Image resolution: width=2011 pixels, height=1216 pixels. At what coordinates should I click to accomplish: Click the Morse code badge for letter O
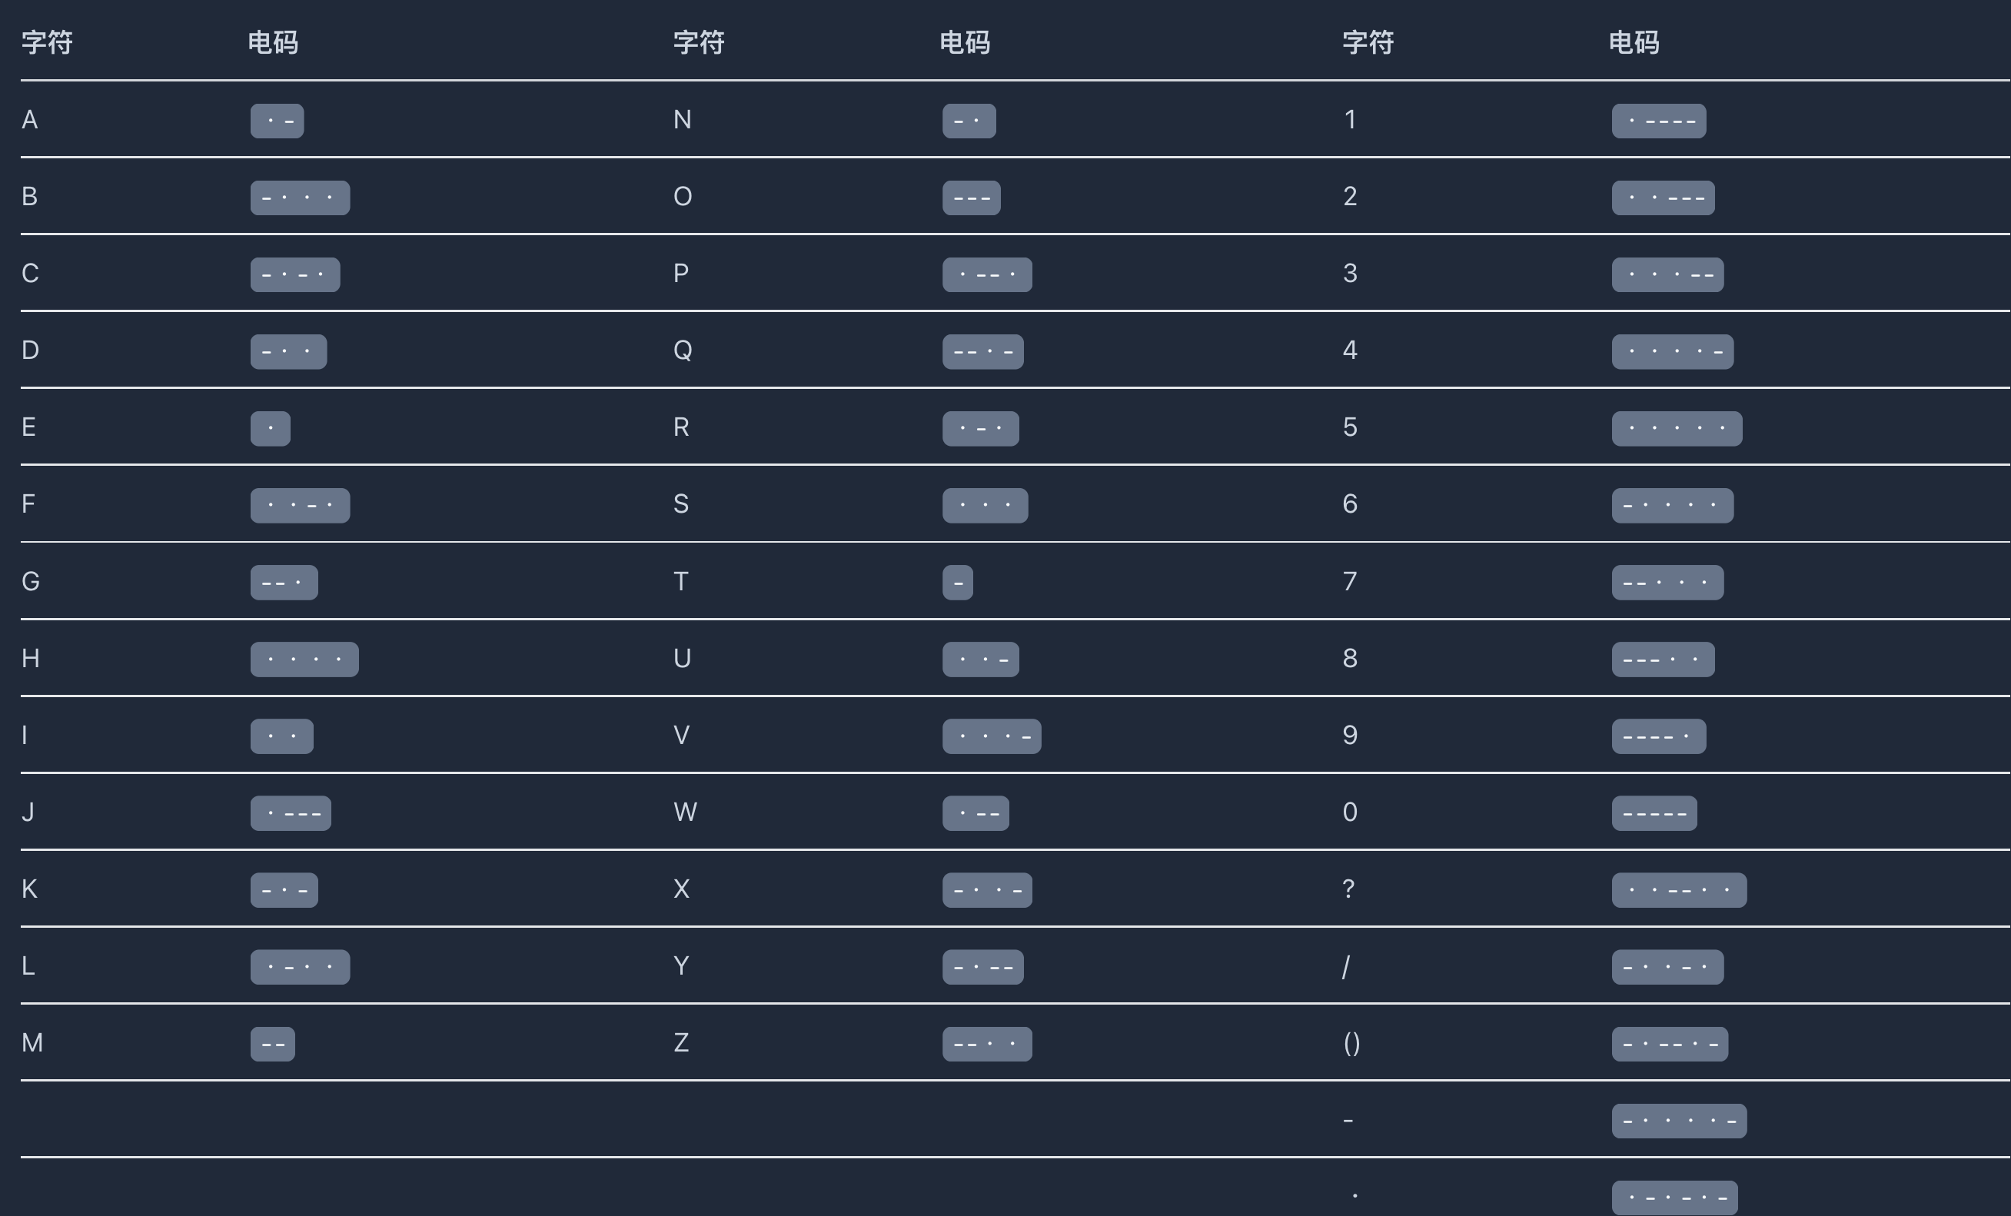coord(971,198)
